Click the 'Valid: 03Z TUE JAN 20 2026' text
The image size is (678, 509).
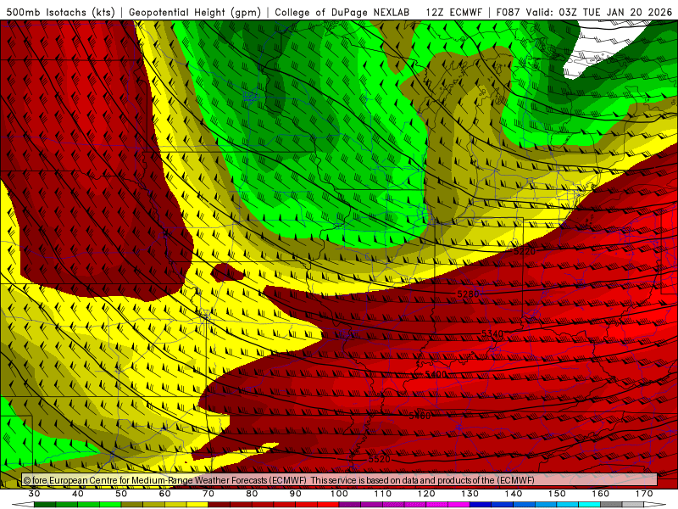tap(599, 12)
